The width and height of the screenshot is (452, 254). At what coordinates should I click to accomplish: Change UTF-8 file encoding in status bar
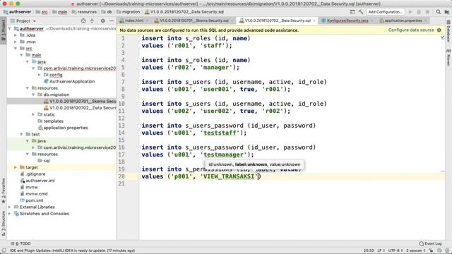pyautogui.click(x=395, y=250)
